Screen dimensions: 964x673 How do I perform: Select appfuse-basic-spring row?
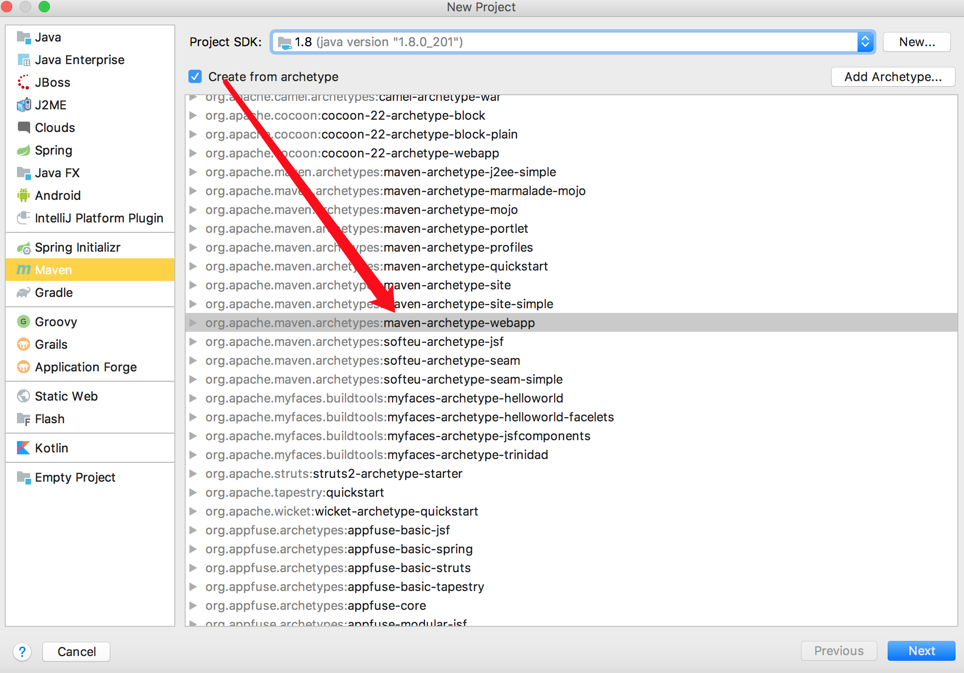point(572,549)
